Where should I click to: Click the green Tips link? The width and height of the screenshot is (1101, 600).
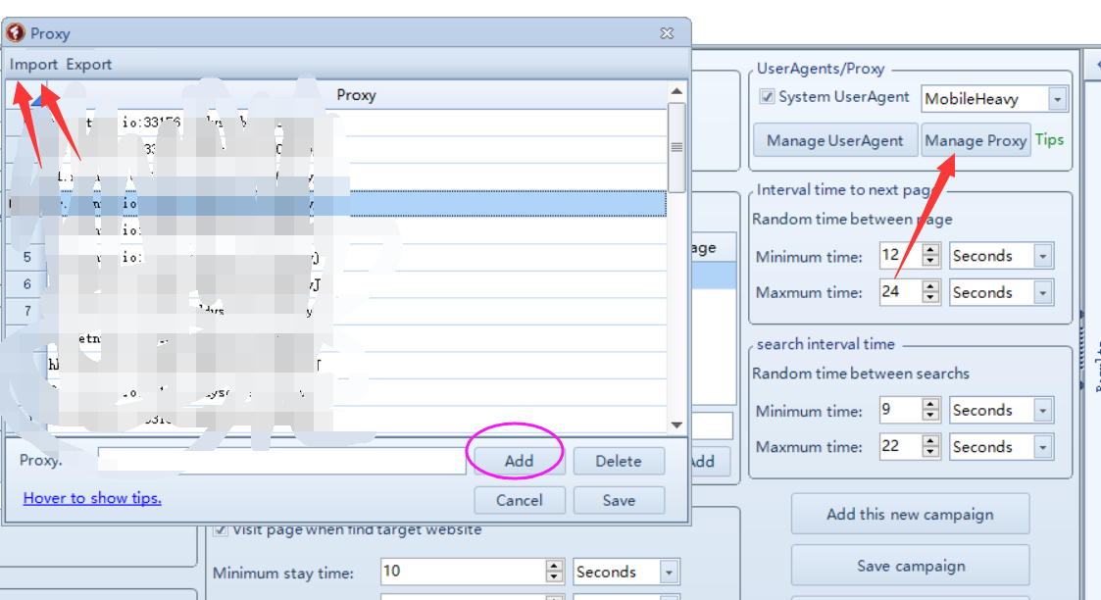[1049, 139]
